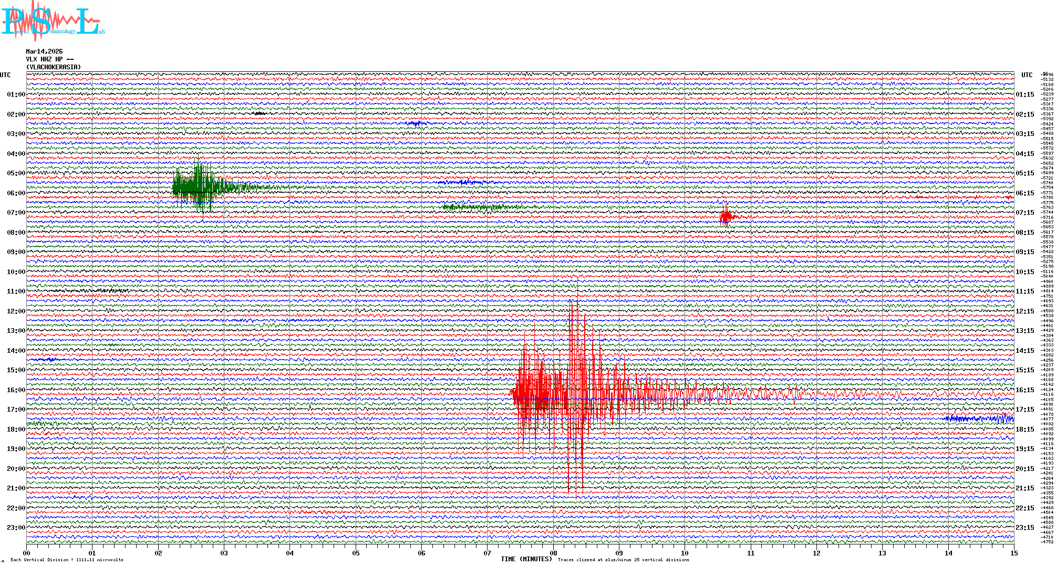Click the 23:00 hour label on left

(x=16, y=528)
